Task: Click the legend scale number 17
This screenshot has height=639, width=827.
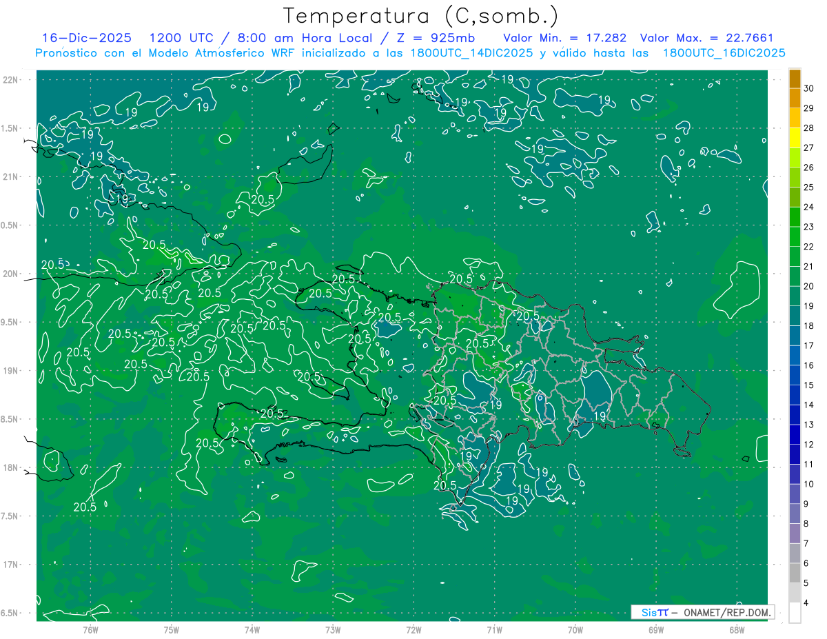Action: click(x=809, y=345)
